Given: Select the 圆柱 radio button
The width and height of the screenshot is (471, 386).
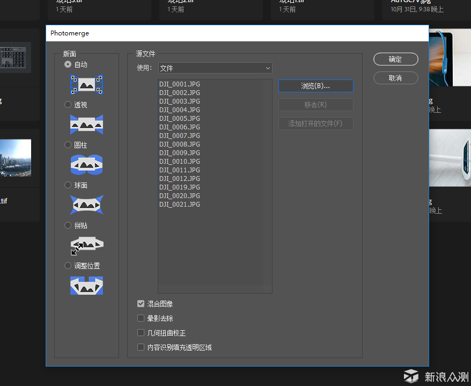Looking at the screenshot, I should point(68,145).
